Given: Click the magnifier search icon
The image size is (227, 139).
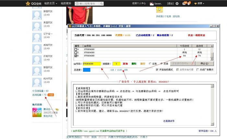Looking at the screenshot, I should point(102,4).
